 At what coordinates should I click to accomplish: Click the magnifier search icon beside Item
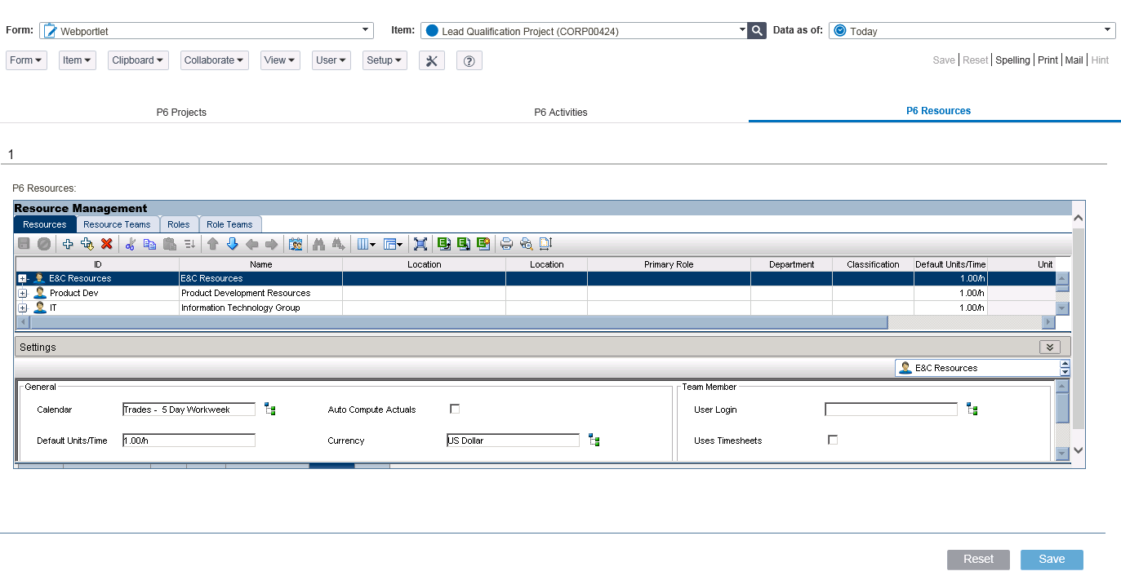coord(758,31)
